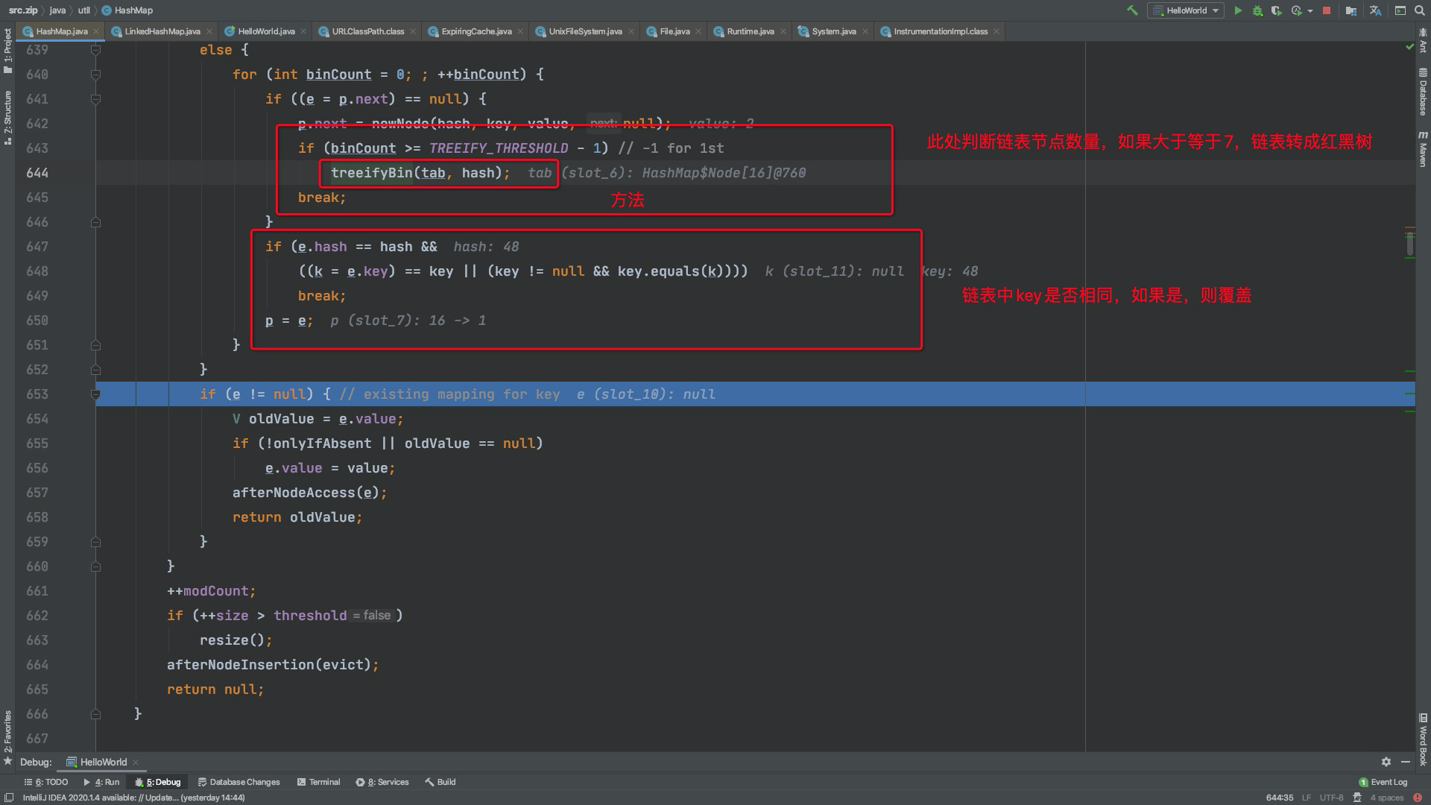Click the tool windows quick-access icon
The width and height of the screenshot is (1431, 805).
(9, 798)
